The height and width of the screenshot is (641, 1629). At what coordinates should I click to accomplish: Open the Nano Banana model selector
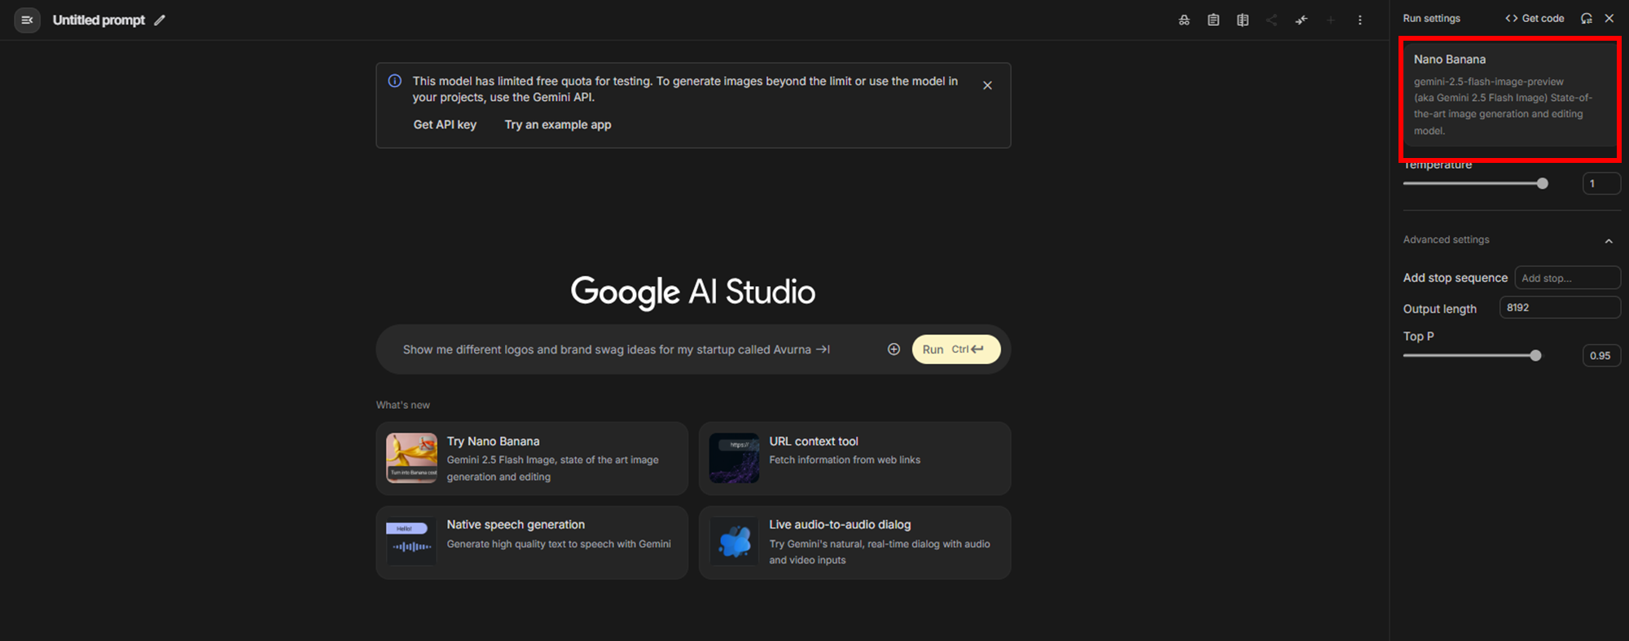pos(1510,94)
